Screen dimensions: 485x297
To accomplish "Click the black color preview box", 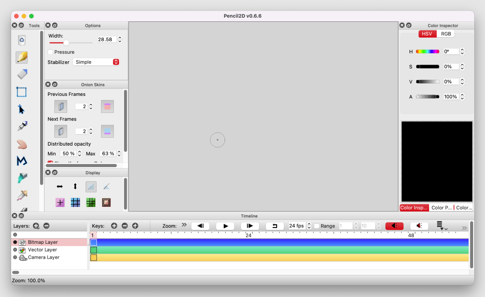I will (x=437, y=161).
